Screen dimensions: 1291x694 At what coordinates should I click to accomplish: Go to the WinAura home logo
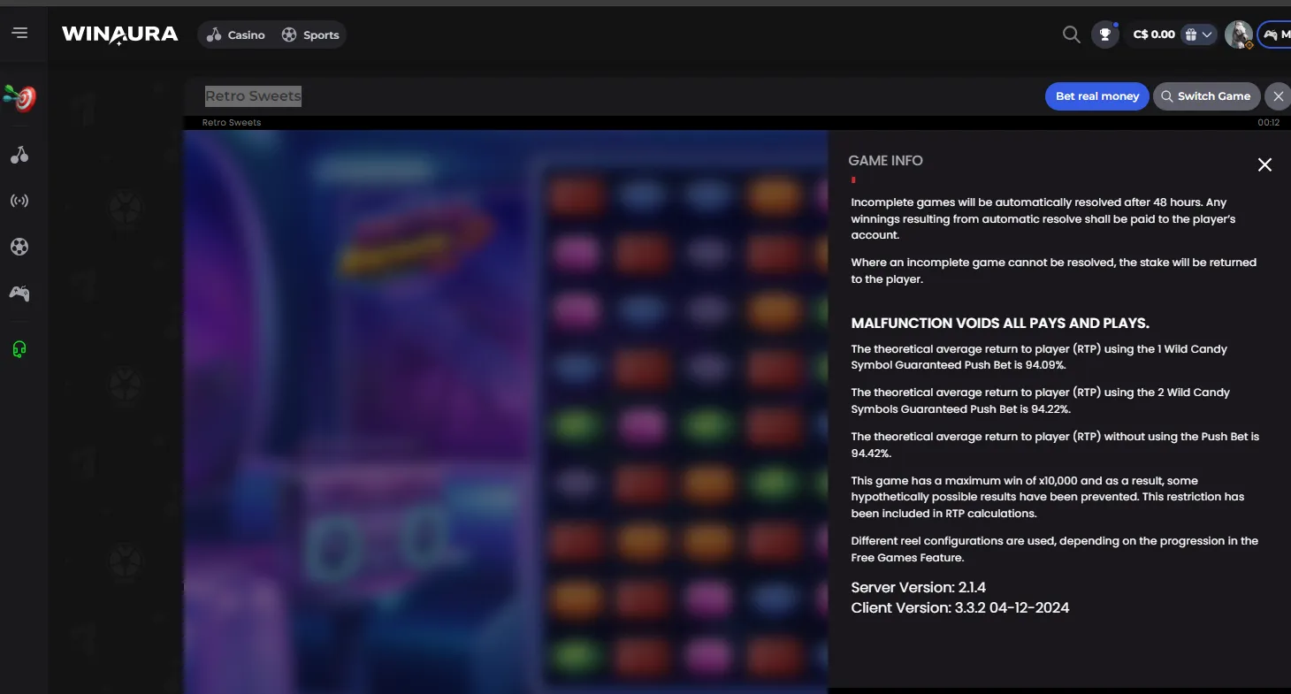(120, 34)
